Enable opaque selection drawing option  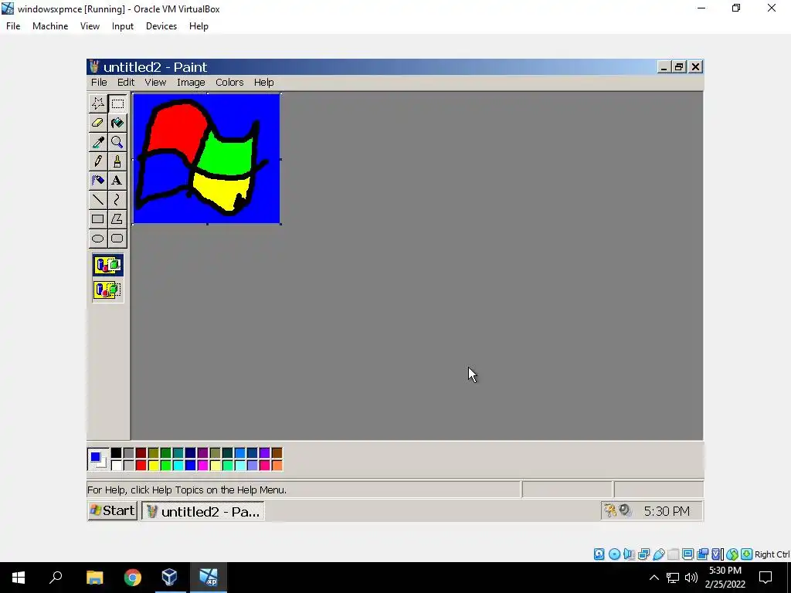[108, 265]
